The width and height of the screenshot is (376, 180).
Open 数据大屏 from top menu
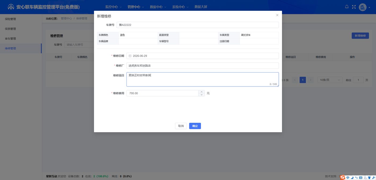pos(201,7)
